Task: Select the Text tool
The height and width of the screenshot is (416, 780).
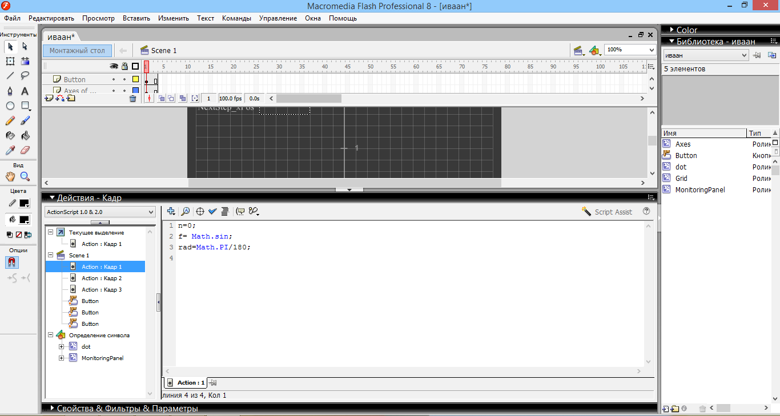Action: pos(25,91)
